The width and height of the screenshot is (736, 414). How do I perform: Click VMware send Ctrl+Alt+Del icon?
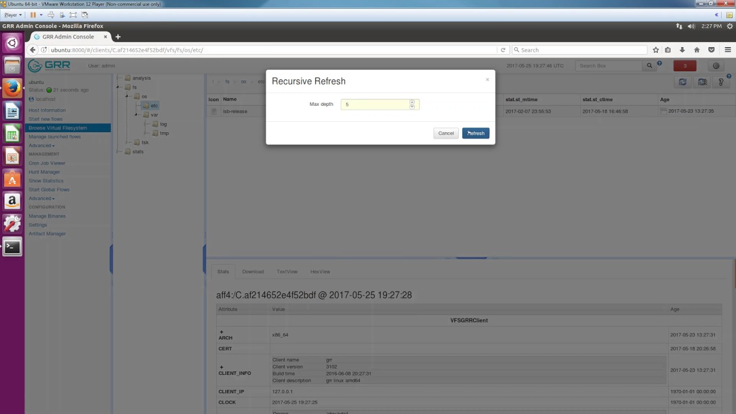51,15
